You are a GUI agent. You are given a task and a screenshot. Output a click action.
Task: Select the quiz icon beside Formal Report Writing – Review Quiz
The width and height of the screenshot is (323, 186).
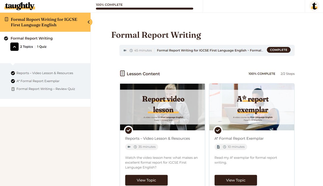click(13, 89)
